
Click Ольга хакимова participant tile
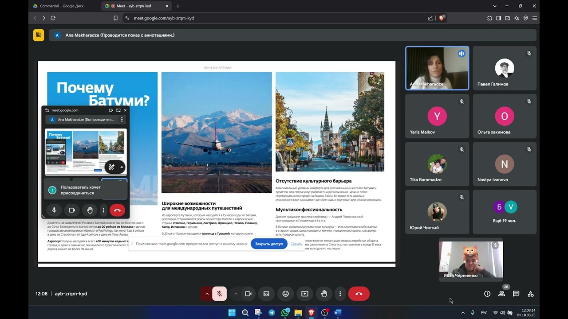[x=505, y=116]
